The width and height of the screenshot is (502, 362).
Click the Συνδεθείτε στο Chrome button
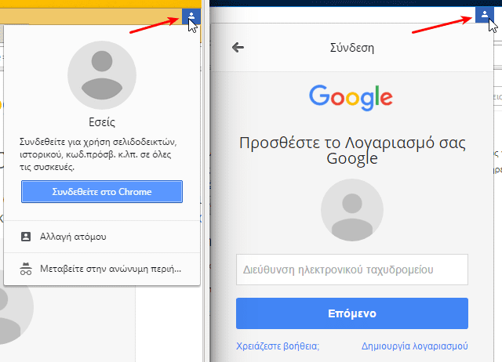[102, 191]
